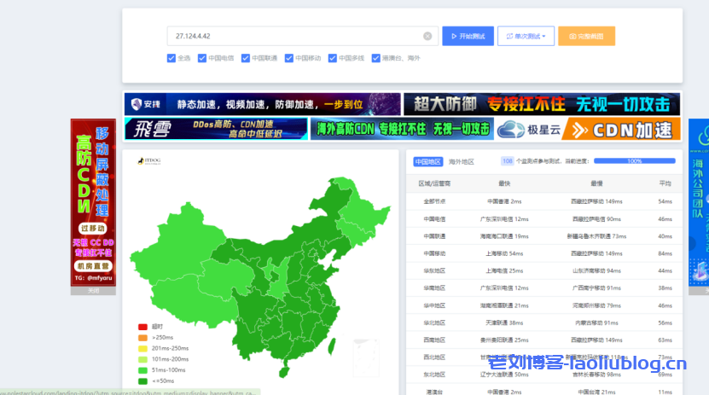Click the 河南郑州移动 79ms cell
The width and height of the screenshot is (709, 395).
[596, 305]
